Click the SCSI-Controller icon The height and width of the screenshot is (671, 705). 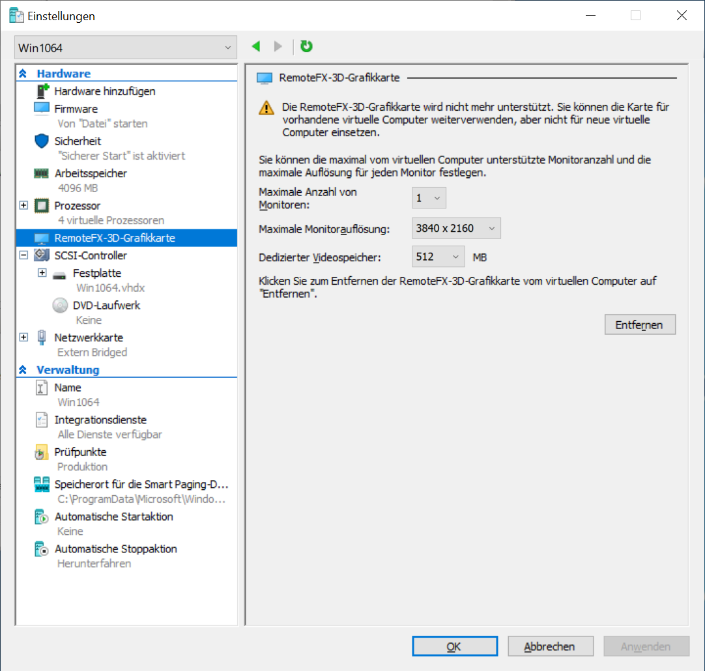pyautogui.click(x=41, y=255)
